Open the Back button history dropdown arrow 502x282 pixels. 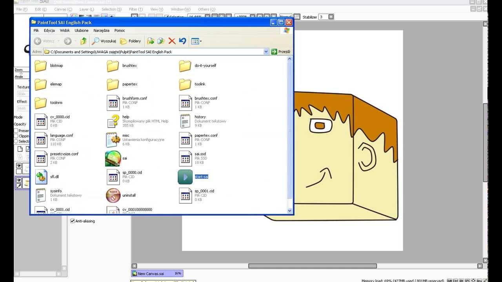[x=58, y=41]
